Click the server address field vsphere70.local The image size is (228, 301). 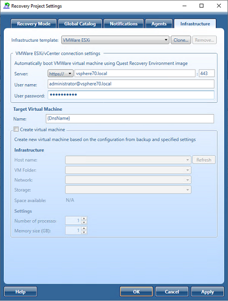135,73
